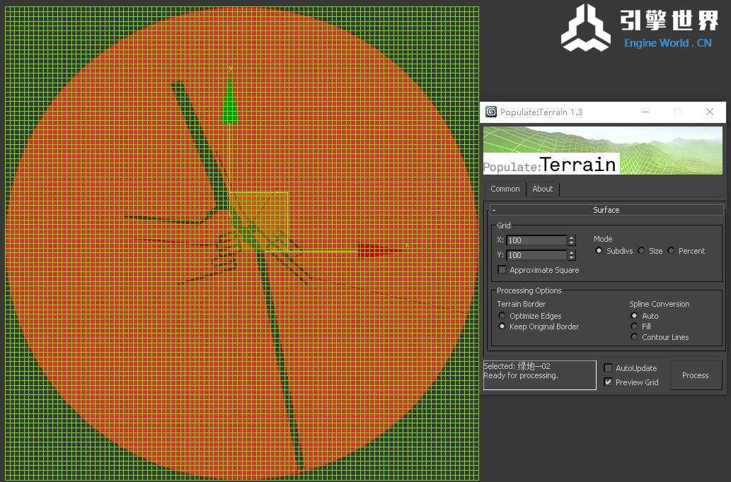Viewport: 731px width, 482px height.
Task: Click the yellow XY plane gizmo square
Action: tap(259, 222)
